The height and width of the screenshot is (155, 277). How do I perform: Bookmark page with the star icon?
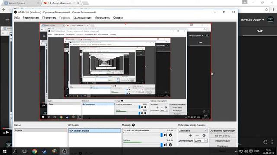pyautogui.click(x=267, y=9)
